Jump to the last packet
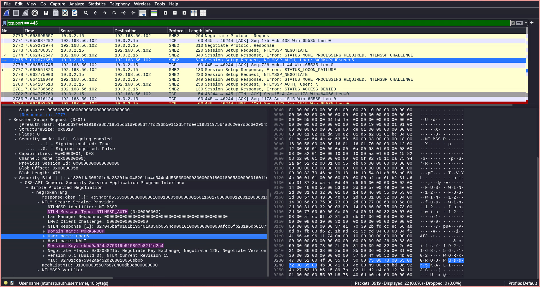Viewport: 540px width, 287px height. [133, 13]
